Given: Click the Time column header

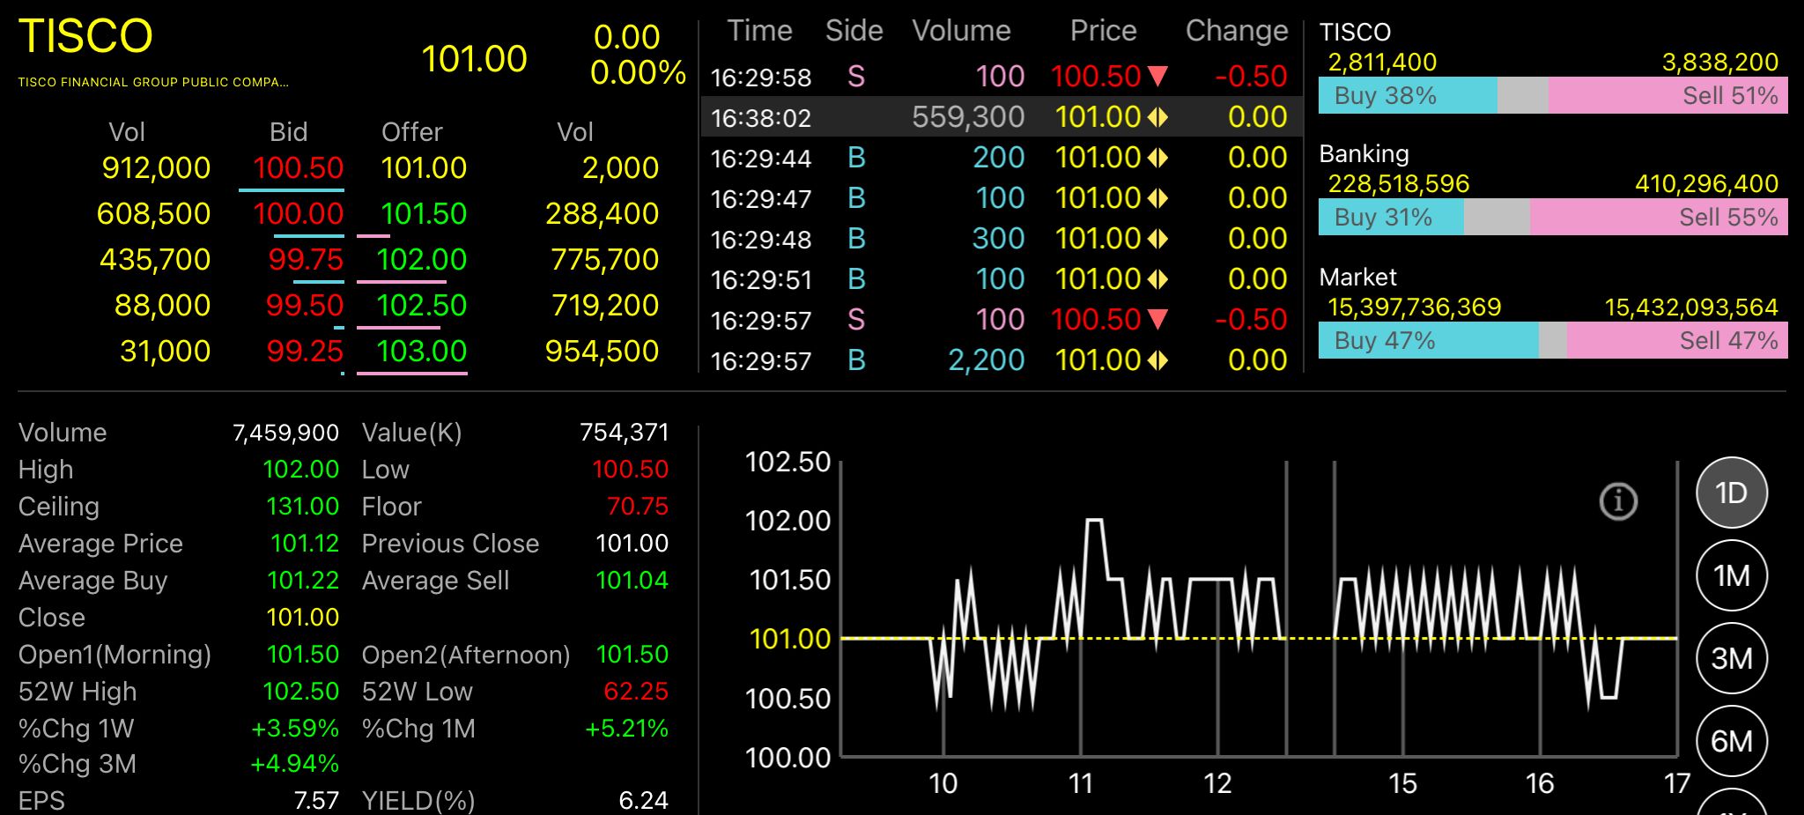Looking at the screenshot, I should (x=759, y=31).
